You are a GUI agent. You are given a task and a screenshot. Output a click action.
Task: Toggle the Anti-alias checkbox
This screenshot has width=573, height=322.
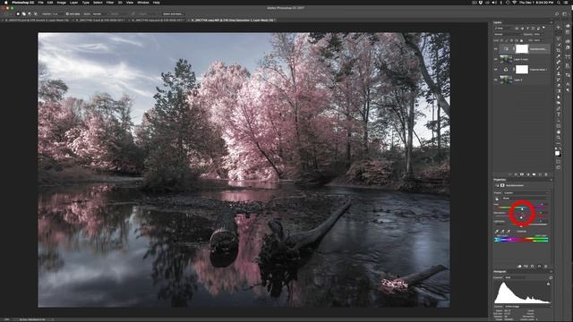click(x=67, y=14)
